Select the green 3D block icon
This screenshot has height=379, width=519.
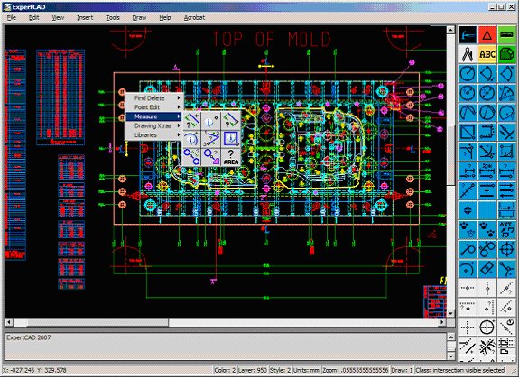pos(506,54)
